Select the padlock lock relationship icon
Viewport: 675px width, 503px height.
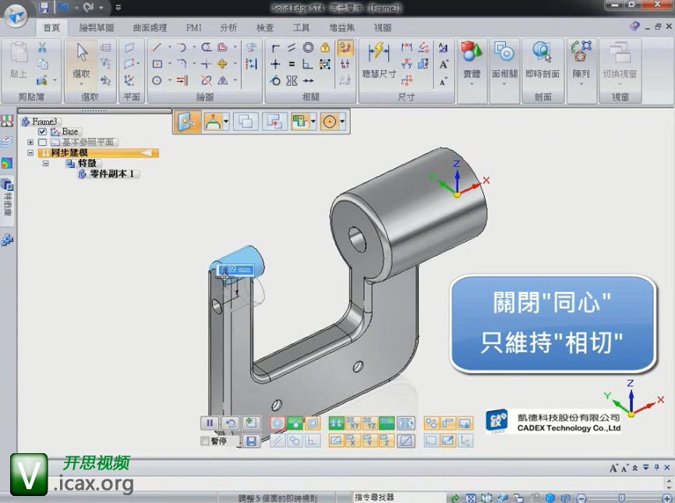[x=326, y=48]
